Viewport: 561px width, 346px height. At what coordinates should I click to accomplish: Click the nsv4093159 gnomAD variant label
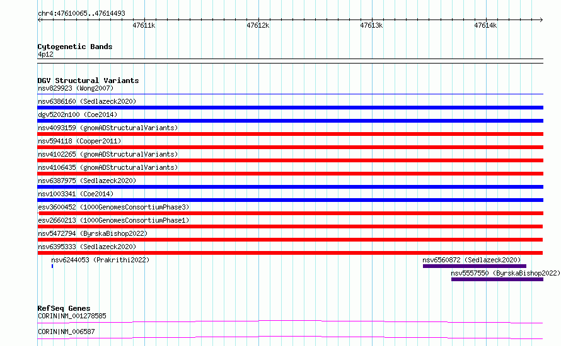[x=107, y=128]
